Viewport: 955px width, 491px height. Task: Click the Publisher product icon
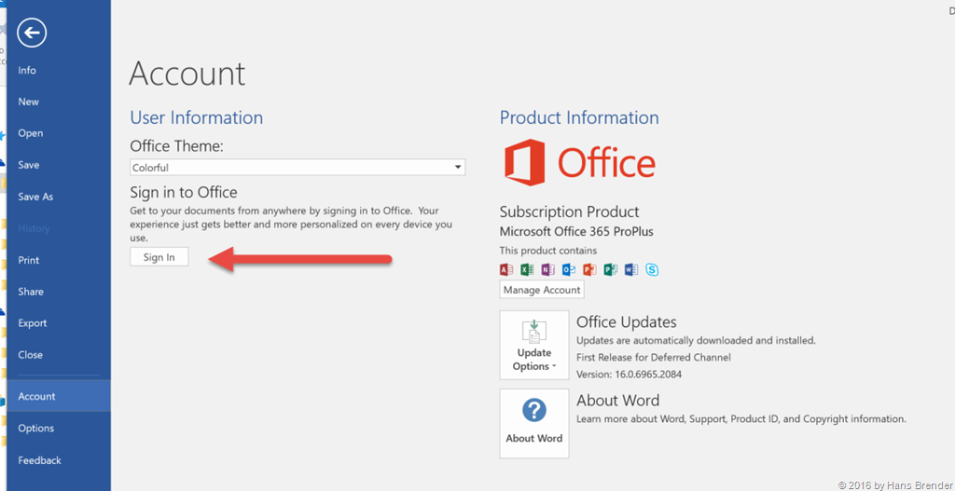coord(610,270)
